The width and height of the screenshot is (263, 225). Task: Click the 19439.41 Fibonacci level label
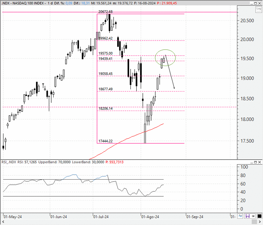coord(106,58)
